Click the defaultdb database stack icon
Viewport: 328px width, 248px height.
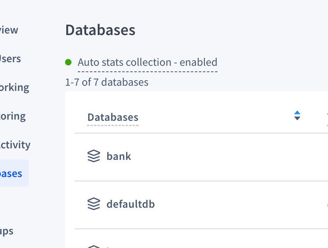tap(93, 204)
